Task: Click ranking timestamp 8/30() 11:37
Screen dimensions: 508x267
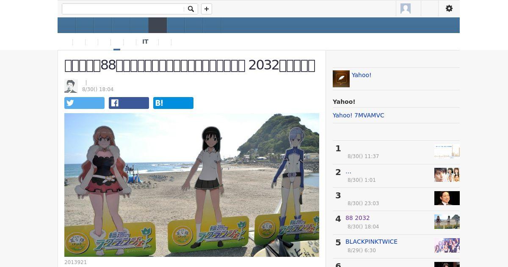Action: (x=363, y=156)
